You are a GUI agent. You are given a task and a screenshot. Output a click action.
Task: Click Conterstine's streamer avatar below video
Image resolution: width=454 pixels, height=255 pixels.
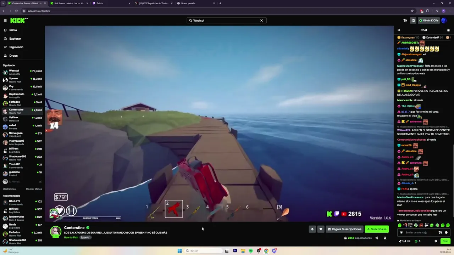point(55,232)
